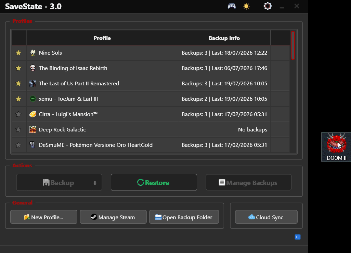The image size is (351, 253).
Task: Star the DeSmuME Pokémon HeartGold profile
Action: click(18, 145)
